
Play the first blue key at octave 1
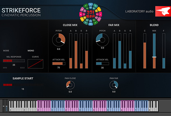[x=52, y=109]
